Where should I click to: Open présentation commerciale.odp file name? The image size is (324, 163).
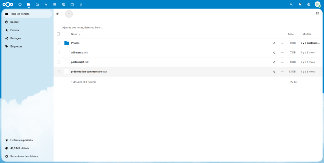[89, 72]
